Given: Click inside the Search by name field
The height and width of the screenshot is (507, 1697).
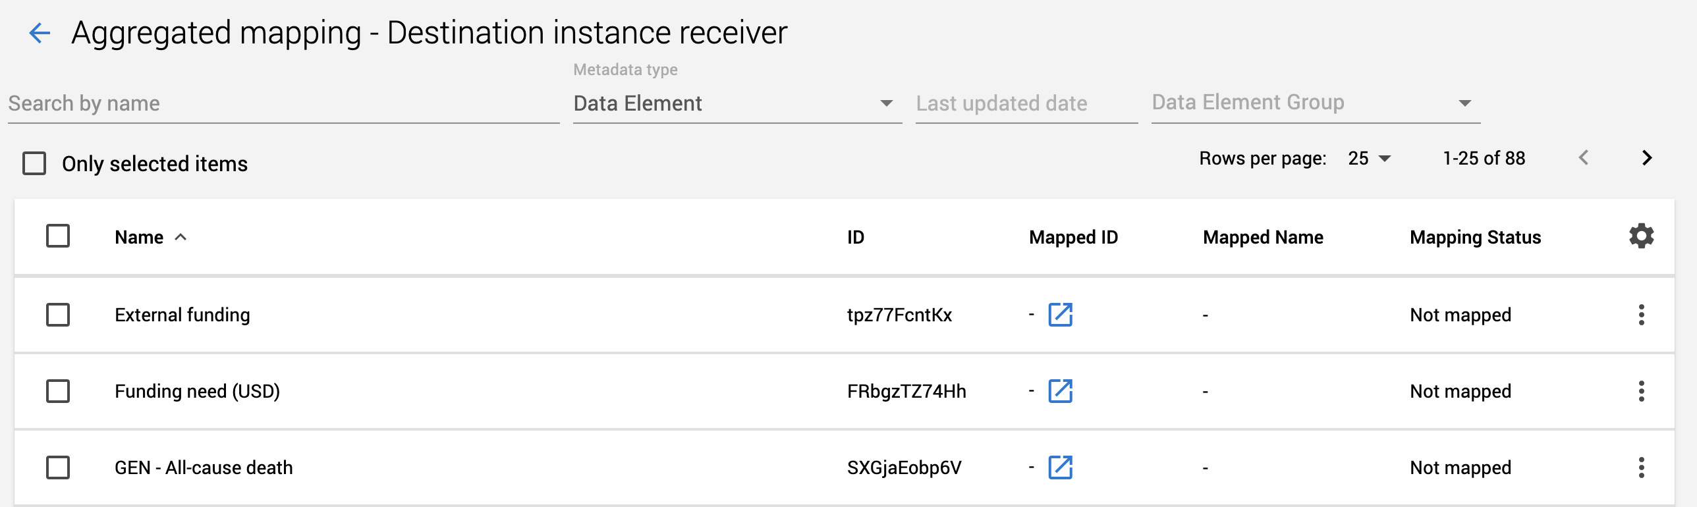Looking at the screenshot, I should click(198, 103).
